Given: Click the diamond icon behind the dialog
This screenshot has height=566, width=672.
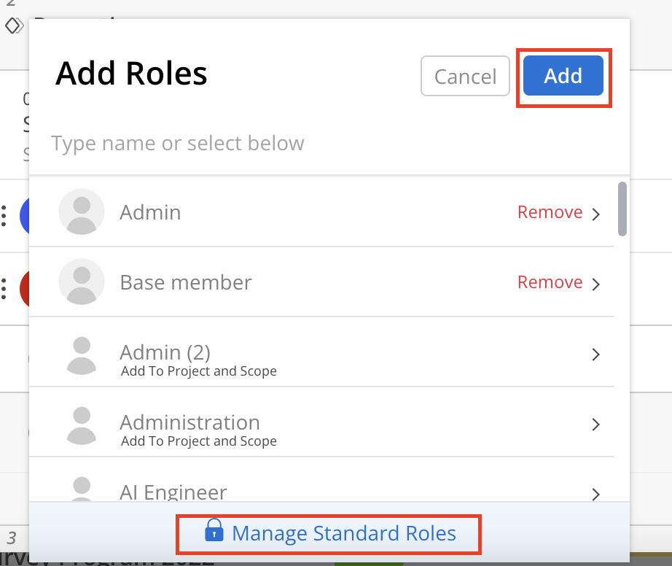Looking at the screenshot, I should pos(14,26).
